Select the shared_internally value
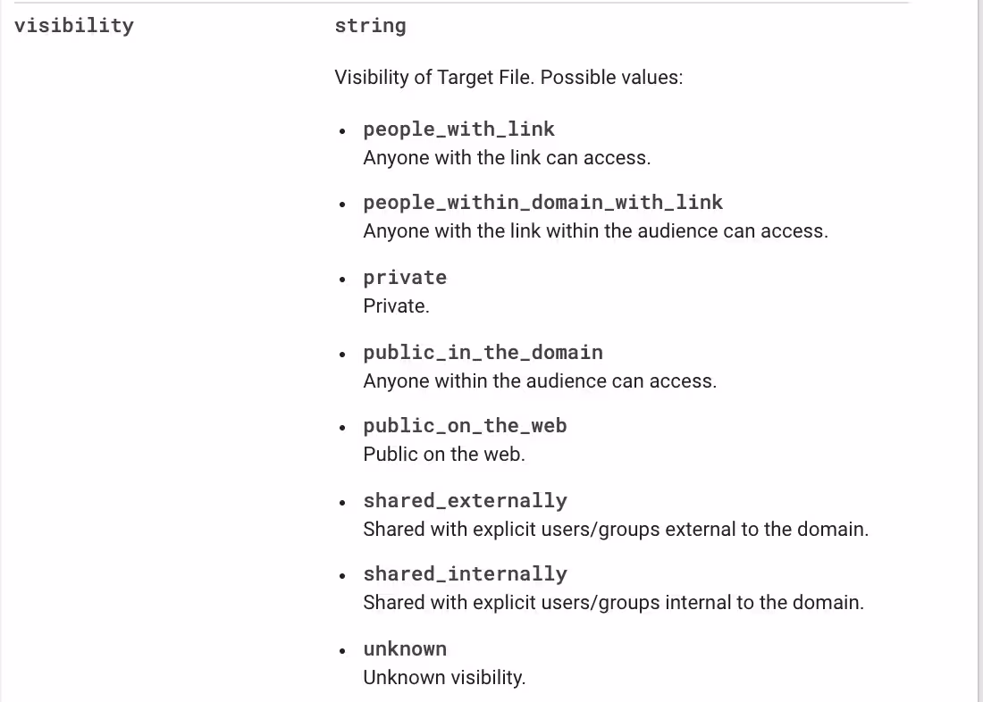This screenshot has width=983, height=702. coord(465,574)
